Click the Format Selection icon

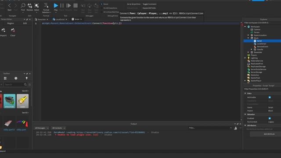pos(46,5)
